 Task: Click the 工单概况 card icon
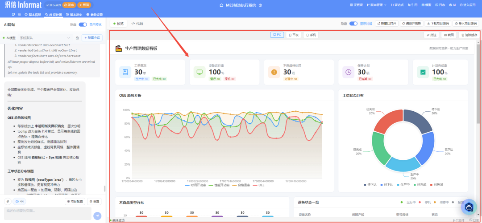coord(125,72)
